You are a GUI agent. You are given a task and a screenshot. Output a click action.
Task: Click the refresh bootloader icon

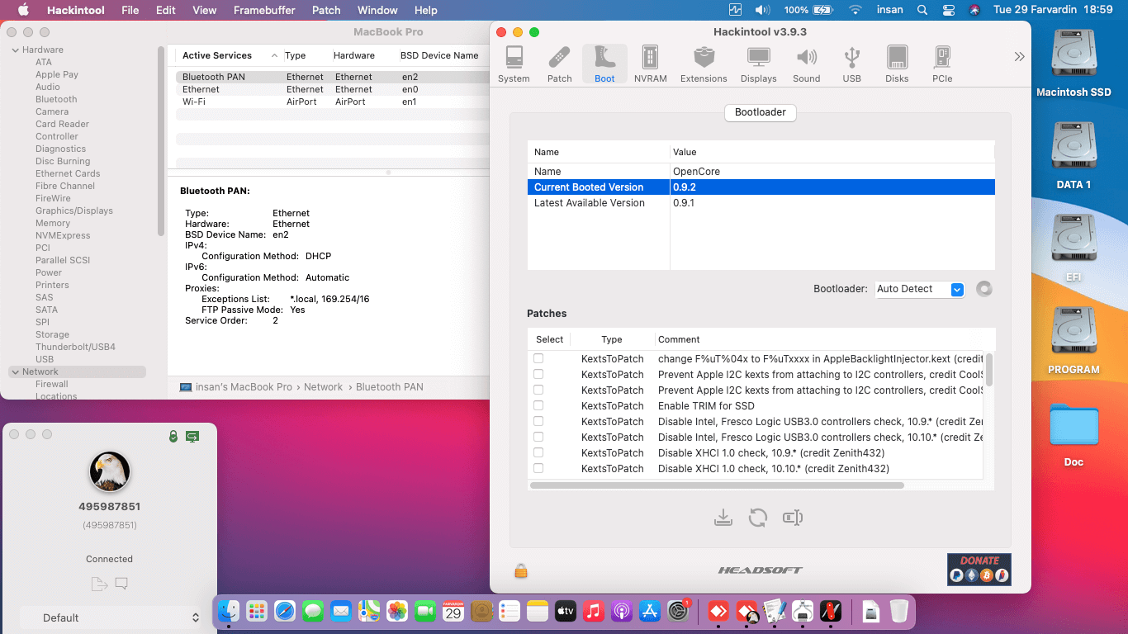758,517
